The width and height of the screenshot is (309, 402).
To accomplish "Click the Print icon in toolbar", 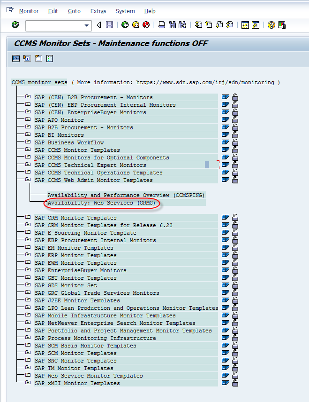I will click(161, 25).
